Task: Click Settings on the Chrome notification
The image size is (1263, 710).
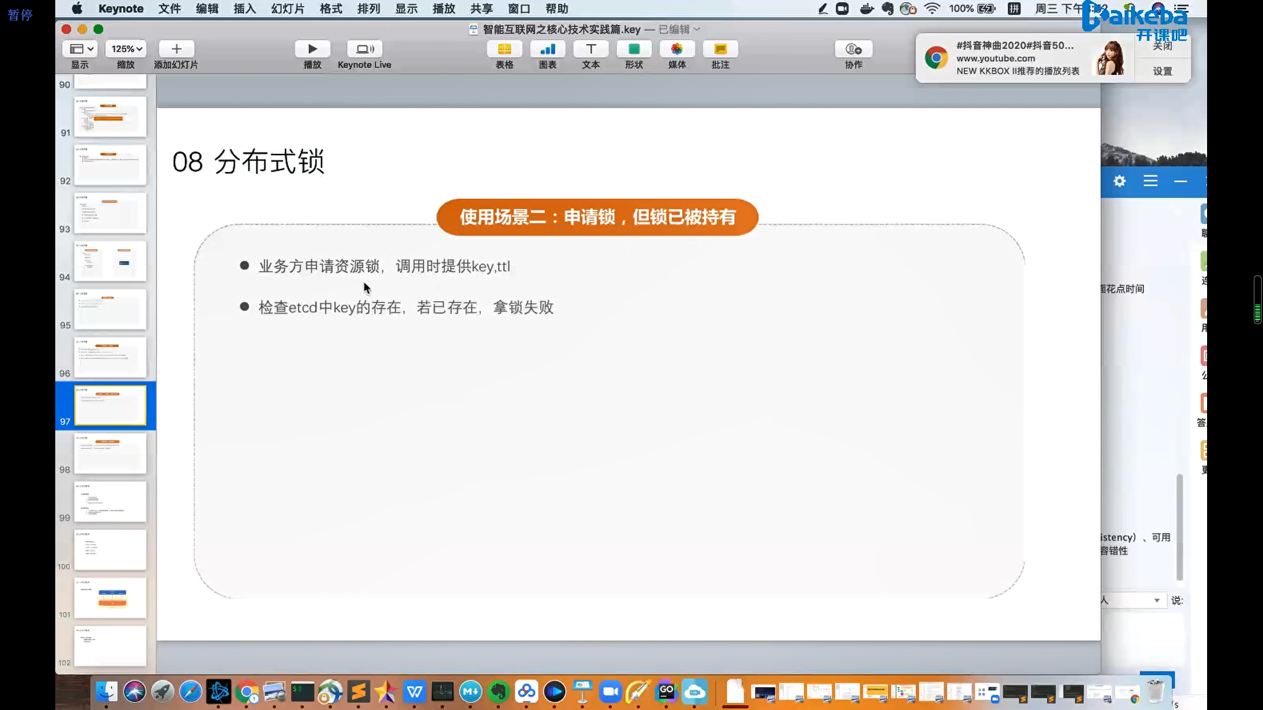Action: tap(1162, 71)
